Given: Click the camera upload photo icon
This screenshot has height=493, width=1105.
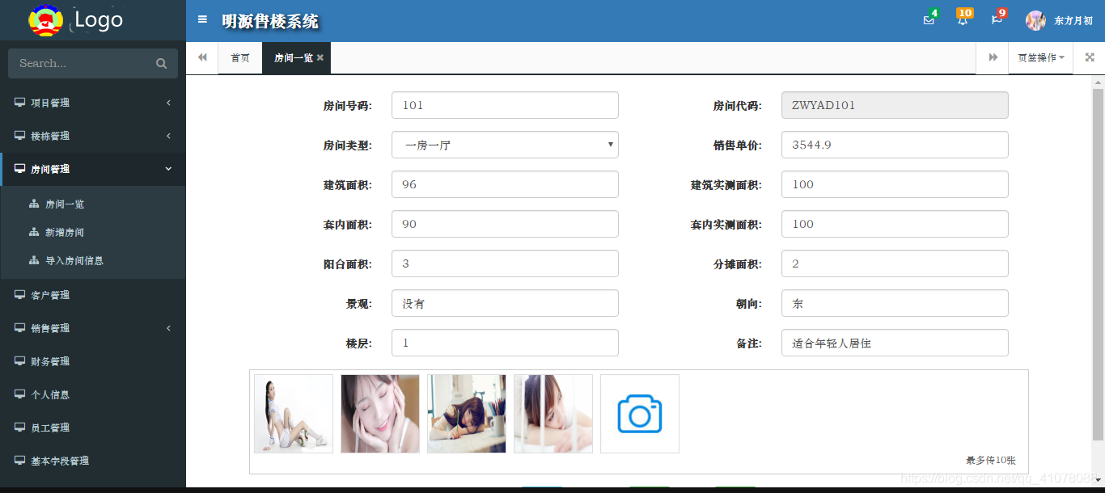Looking at the screenshot, I should tap(640, 414).
